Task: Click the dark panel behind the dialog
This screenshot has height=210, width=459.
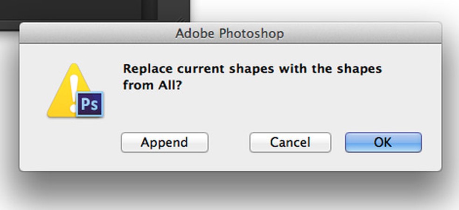Action: (70, 9)
